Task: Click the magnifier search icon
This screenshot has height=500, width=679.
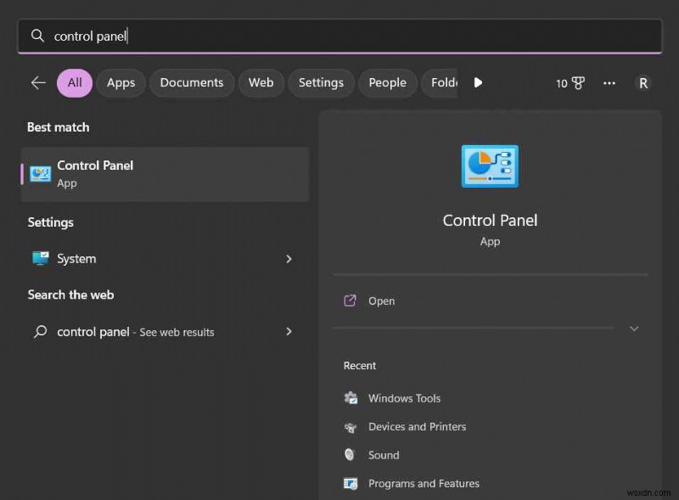Action: 37,36
